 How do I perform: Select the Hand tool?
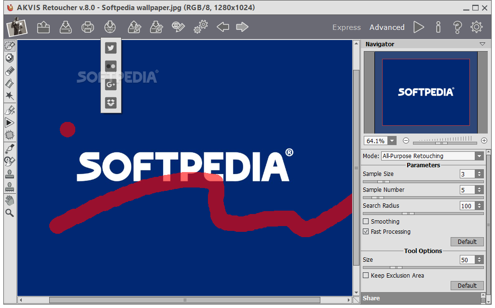pyautogui.click(x=10, y=200)
